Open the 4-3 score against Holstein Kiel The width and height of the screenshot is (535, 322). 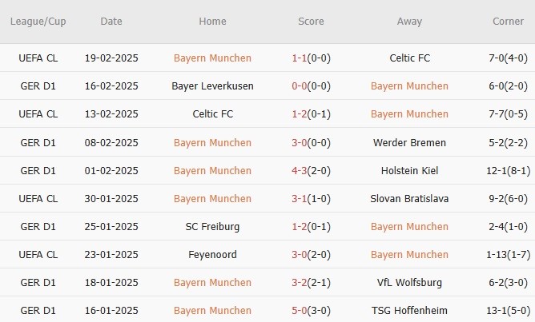click(x=297, y=171)
